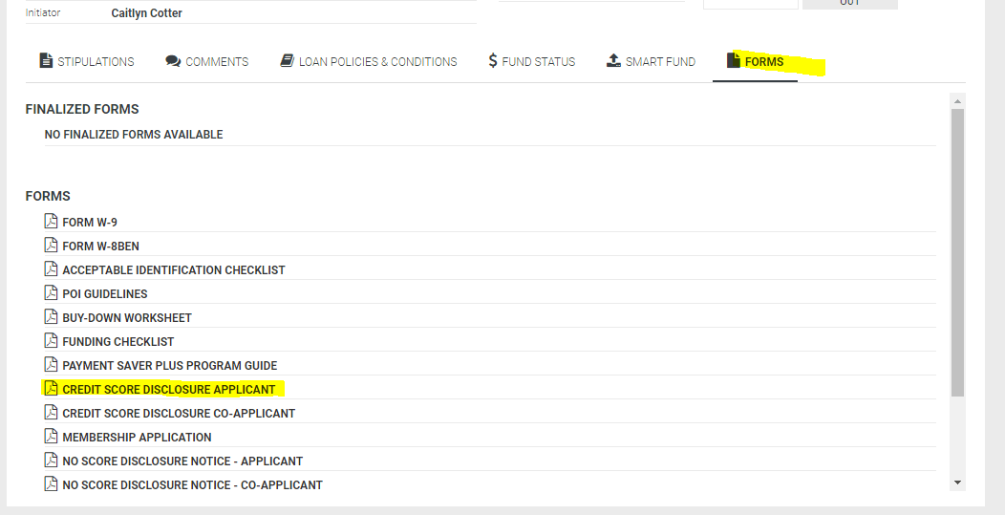The height and width of the screenshot is (515, 1005).
Task: Select PDF icon beside Buy-Down Worksheet
Action: tap(51, 317)
